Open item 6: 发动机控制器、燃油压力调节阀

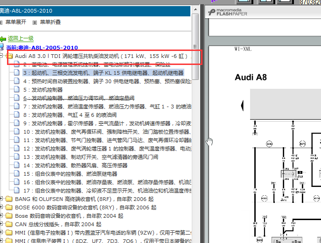79,98
